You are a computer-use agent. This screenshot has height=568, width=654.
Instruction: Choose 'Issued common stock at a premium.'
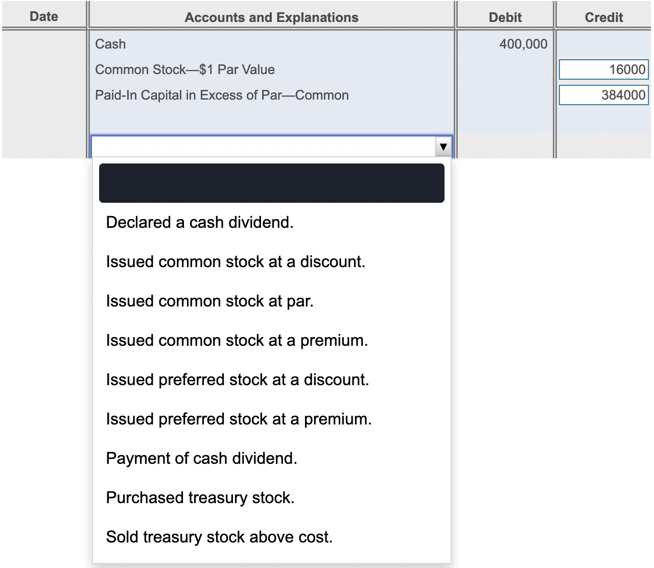point(237,341)
